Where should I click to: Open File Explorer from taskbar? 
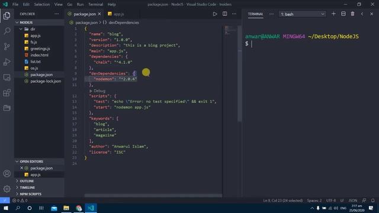pos(66,208)
